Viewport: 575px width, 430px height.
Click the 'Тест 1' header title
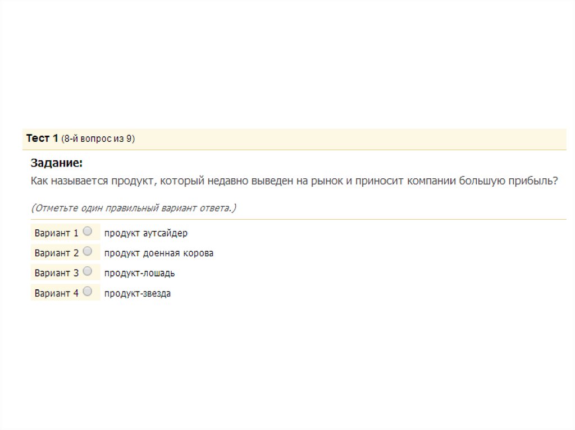click(42, 138)
